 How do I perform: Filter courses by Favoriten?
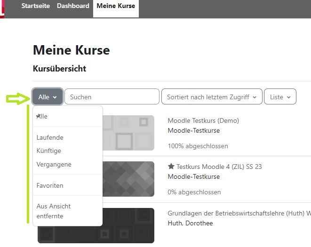point(67,185)
